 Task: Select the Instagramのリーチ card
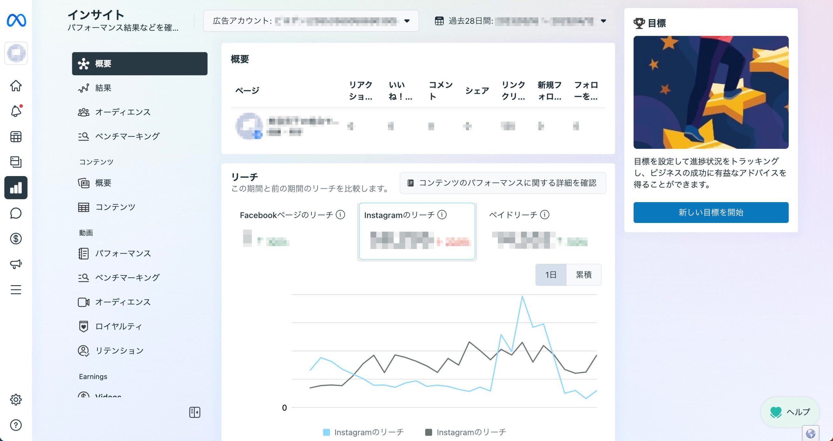417,231
